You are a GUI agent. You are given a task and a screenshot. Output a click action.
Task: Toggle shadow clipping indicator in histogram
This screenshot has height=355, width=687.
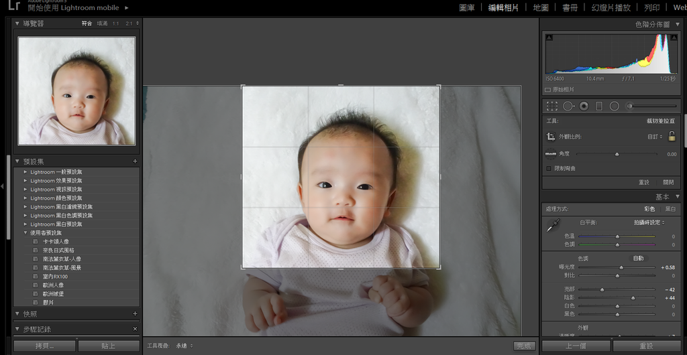(549, 38)
